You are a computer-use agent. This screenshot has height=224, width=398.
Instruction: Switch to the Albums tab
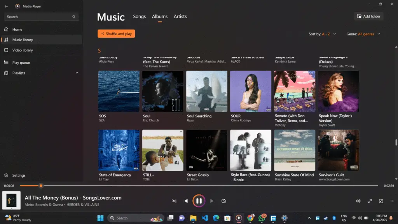coord(160,16)
